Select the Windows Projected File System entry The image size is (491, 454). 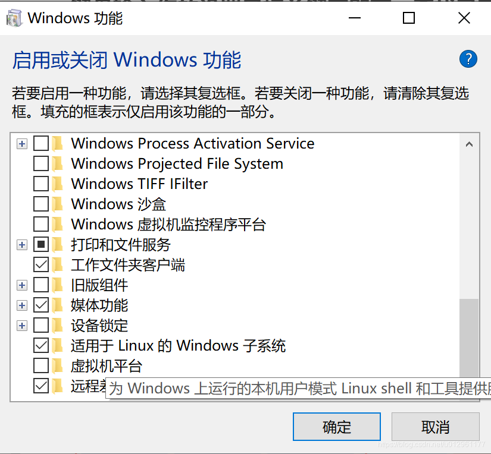(177, 163)
